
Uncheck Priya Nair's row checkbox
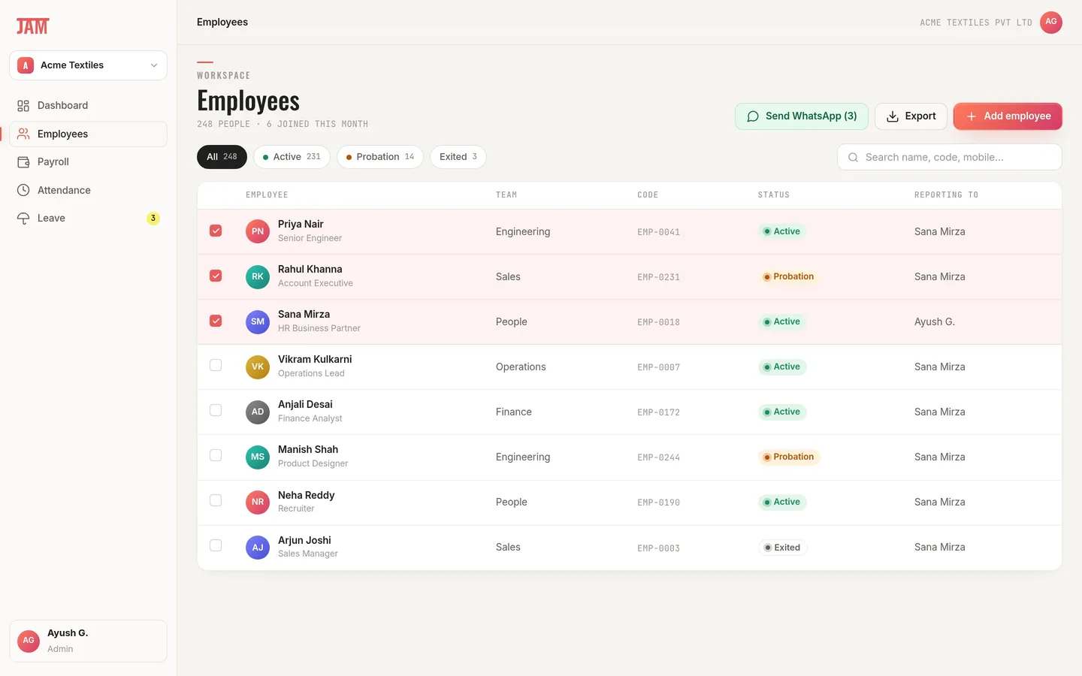click(x=216, y=231)
